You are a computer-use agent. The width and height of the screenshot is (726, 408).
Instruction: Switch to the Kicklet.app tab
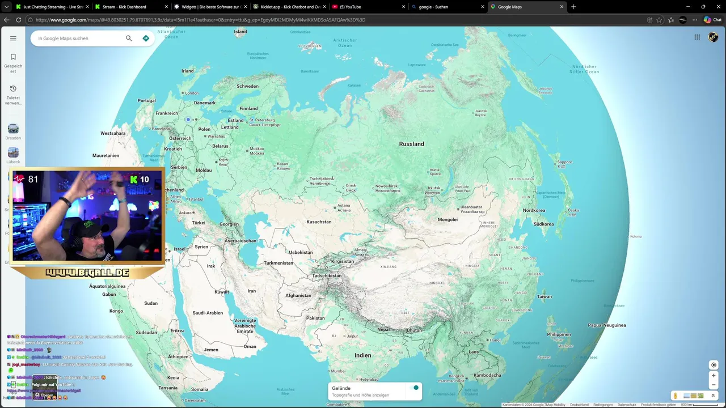[288, 7]
